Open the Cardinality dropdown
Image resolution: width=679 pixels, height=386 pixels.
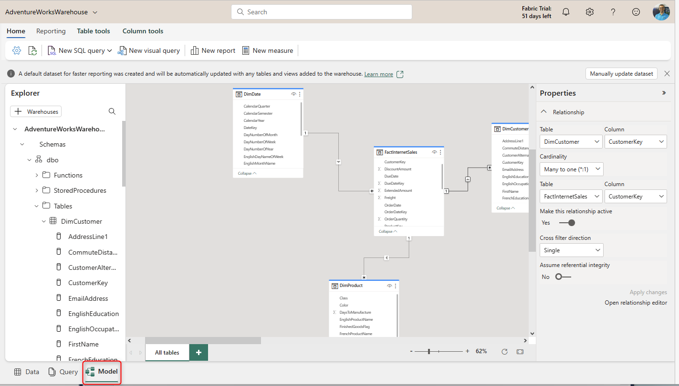pos(571,169)
